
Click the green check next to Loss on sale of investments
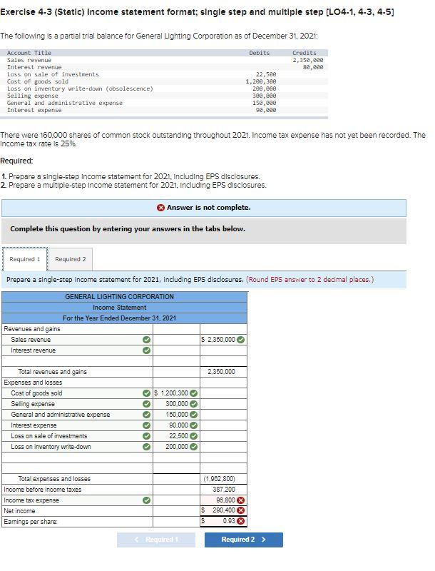(146, 436)
